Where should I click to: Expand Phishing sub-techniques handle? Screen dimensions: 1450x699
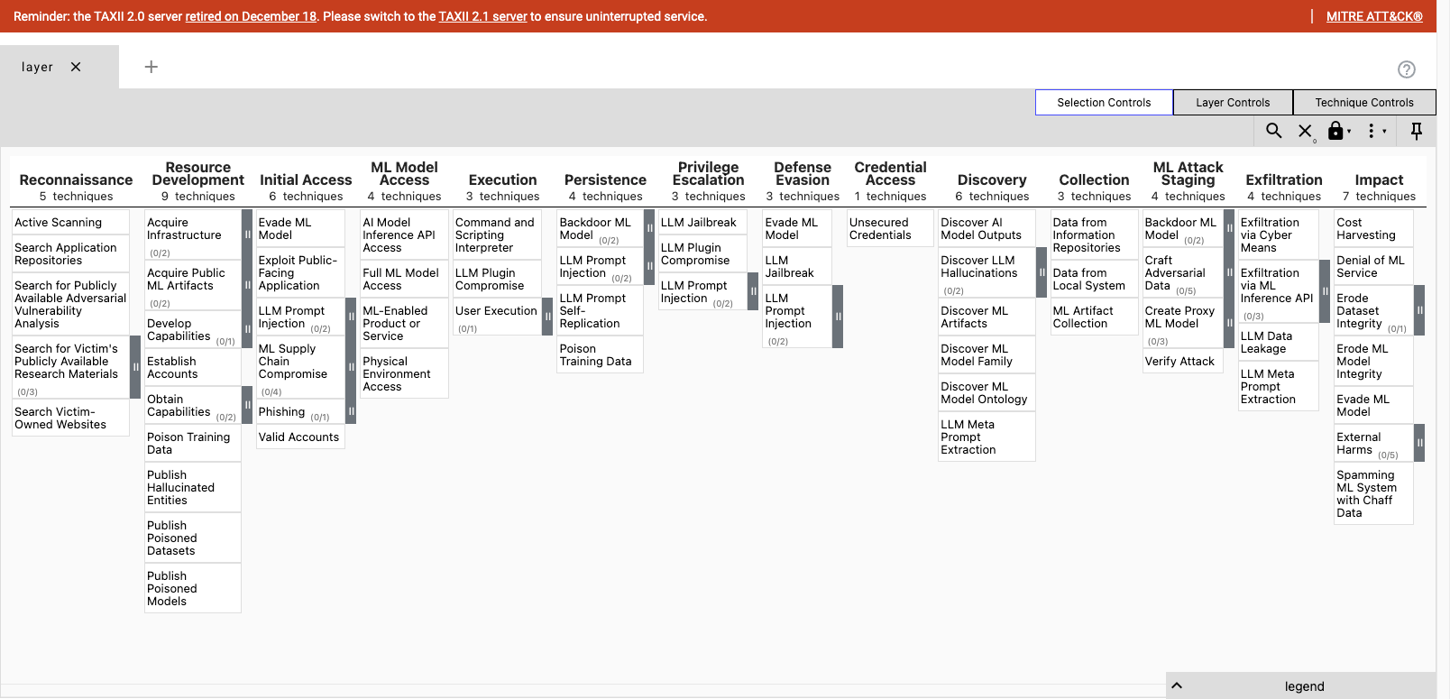tap(351, 411)
